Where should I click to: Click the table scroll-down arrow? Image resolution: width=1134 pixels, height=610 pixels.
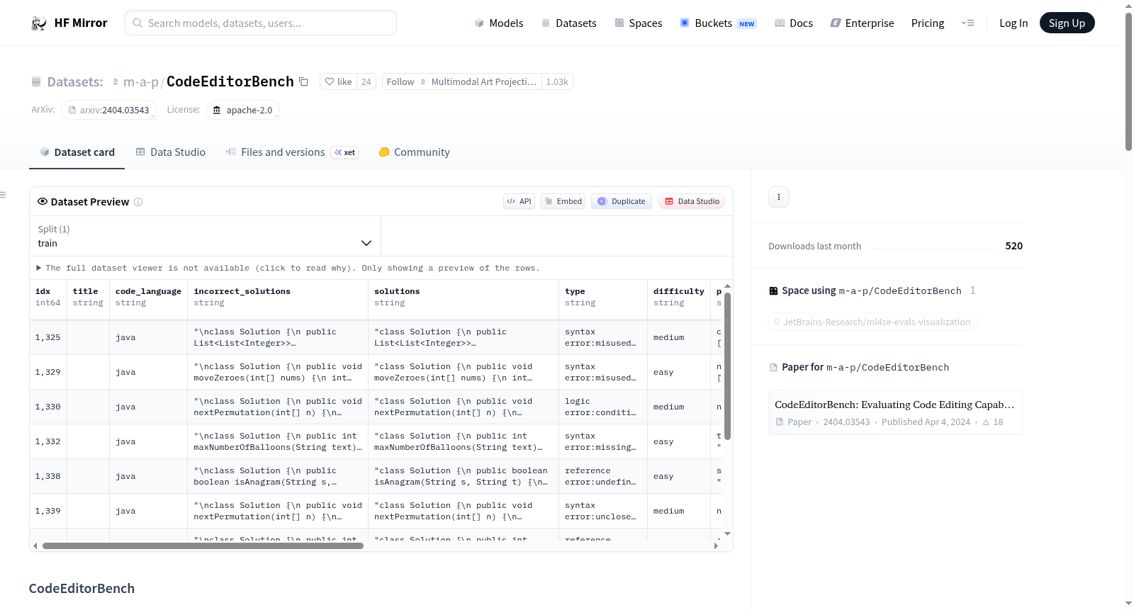727,534
